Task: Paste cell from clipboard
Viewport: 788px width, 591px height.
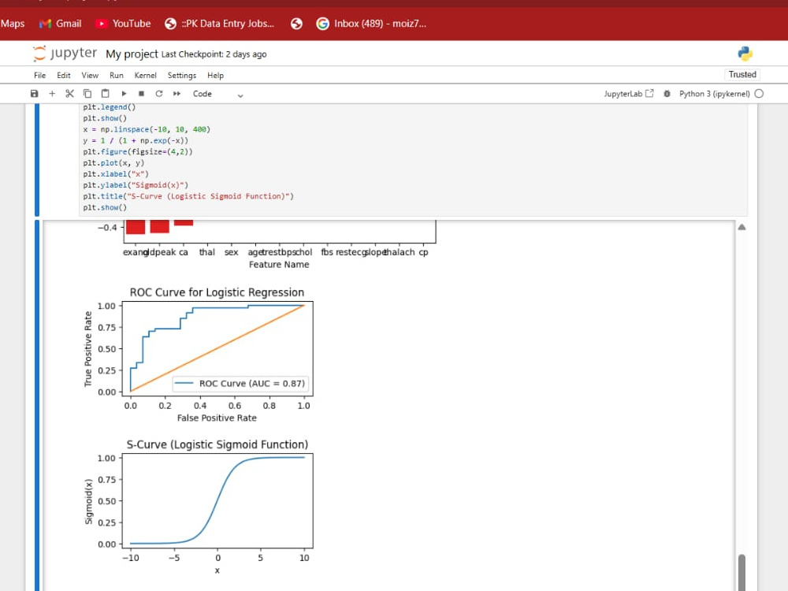Action: 105,94
